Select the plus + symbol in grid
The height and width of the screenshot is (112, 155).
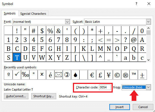pyautogui.click(x=100, y=31)
